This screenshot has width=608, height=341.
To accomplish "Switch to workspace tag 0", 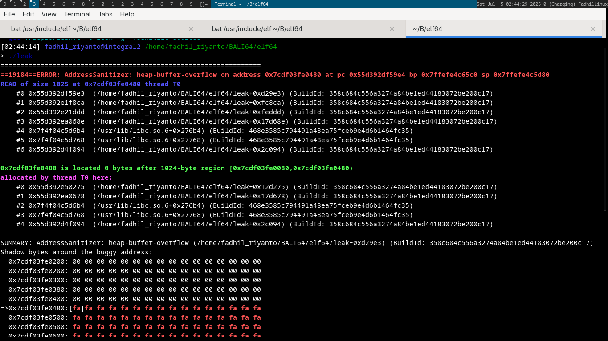I will 102,4.
